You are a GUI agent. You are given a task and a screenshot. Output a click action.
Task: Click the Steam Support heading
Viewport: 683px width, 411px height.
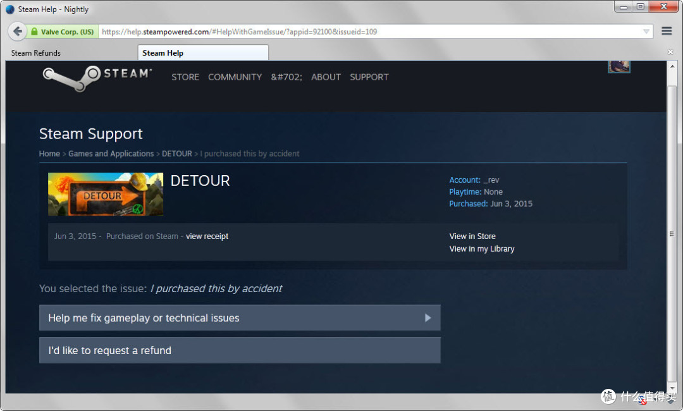click(x=90, y=133)
